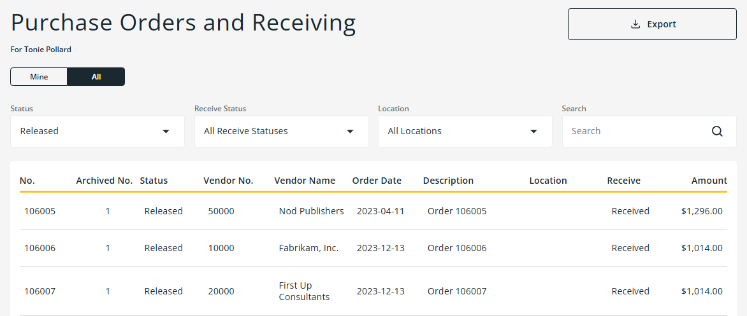Click the Nod Publishers vendor name
The height and width of the screenshot is (316, 747).
(311, 211)
